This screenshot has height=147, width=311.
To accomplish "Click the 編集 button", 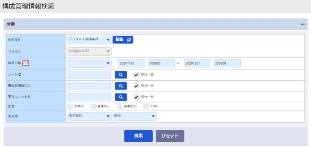I will (x=123, y=40).
